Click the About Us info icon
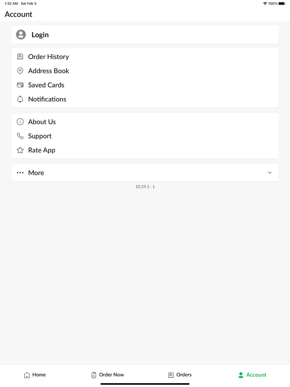290x387 pixels. coord(20,122)
